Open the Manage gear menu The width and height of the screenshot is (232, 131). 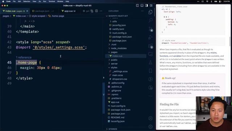[150, 127]
